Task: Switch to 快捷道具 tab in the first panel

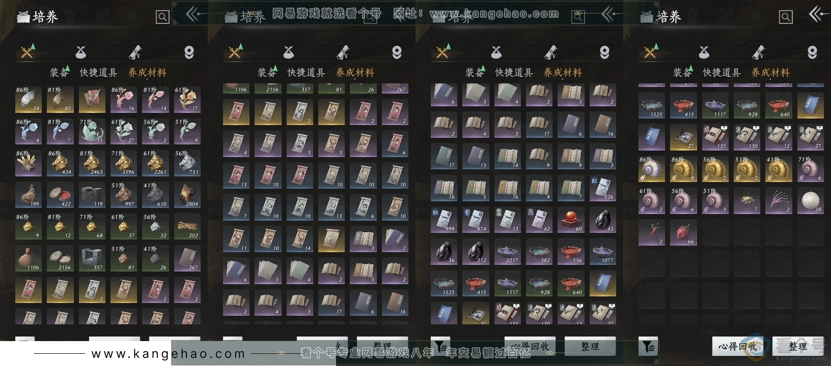Action: tap(98, 73)
